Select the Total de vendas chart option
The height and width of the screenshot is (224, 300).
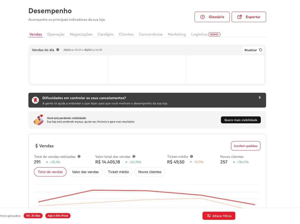click(x=50, y=172)
